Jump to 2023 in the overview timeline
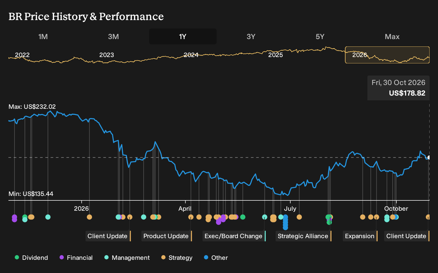Image resolution: width=438 pixels, height=273 pixels. (107, 55)
